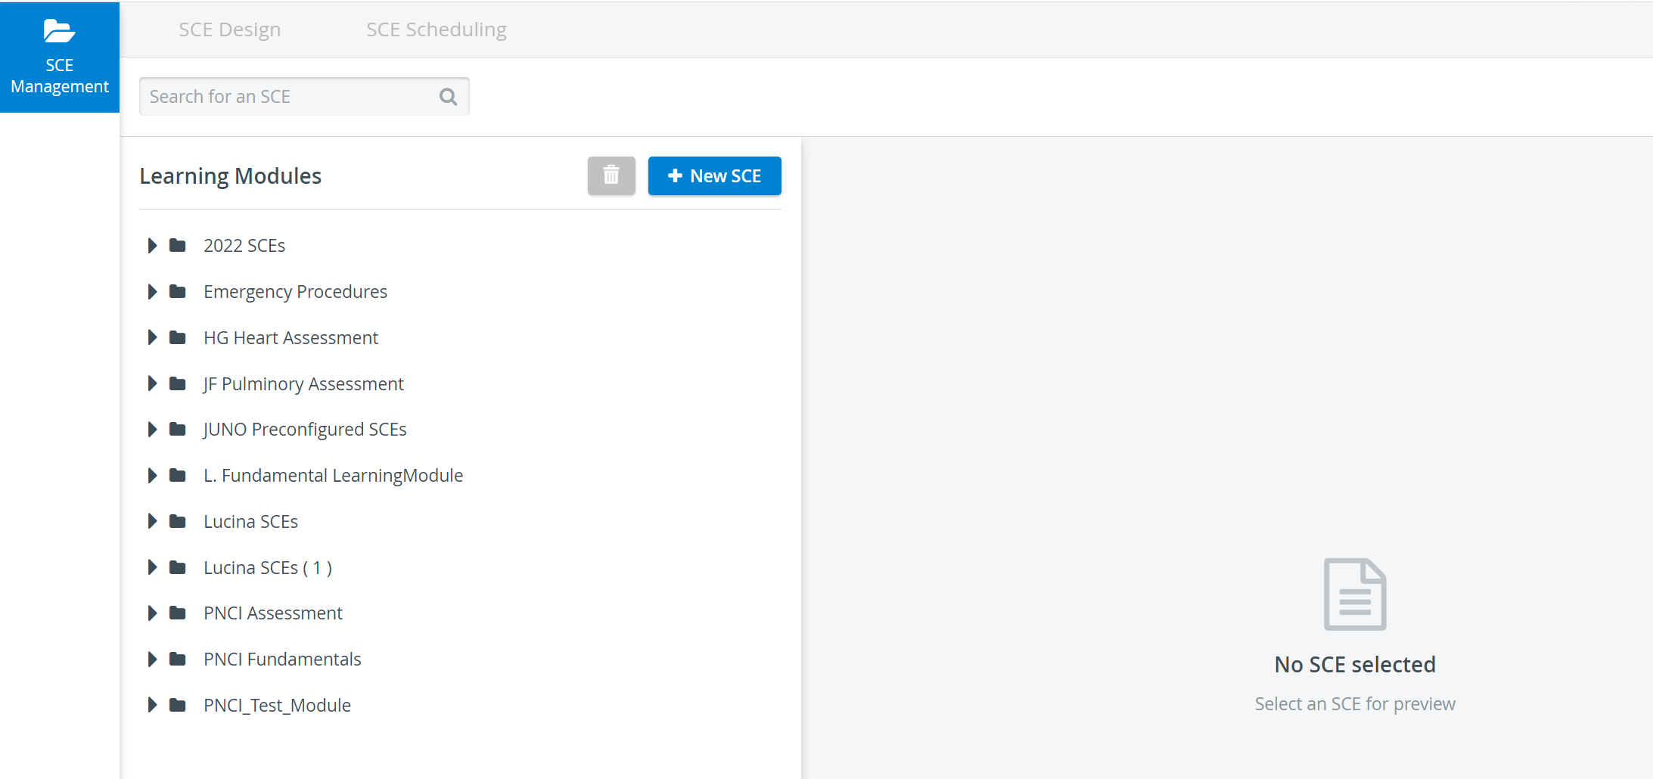The width and height of the screenshot is (1653, 779).
Task: Click the HG Heart Assessment folder icon
Action: (x=178, y=337)
